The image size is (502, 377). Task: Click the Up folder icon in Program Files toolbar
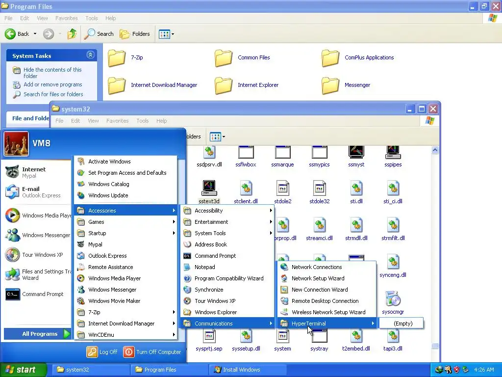[72, 34]
